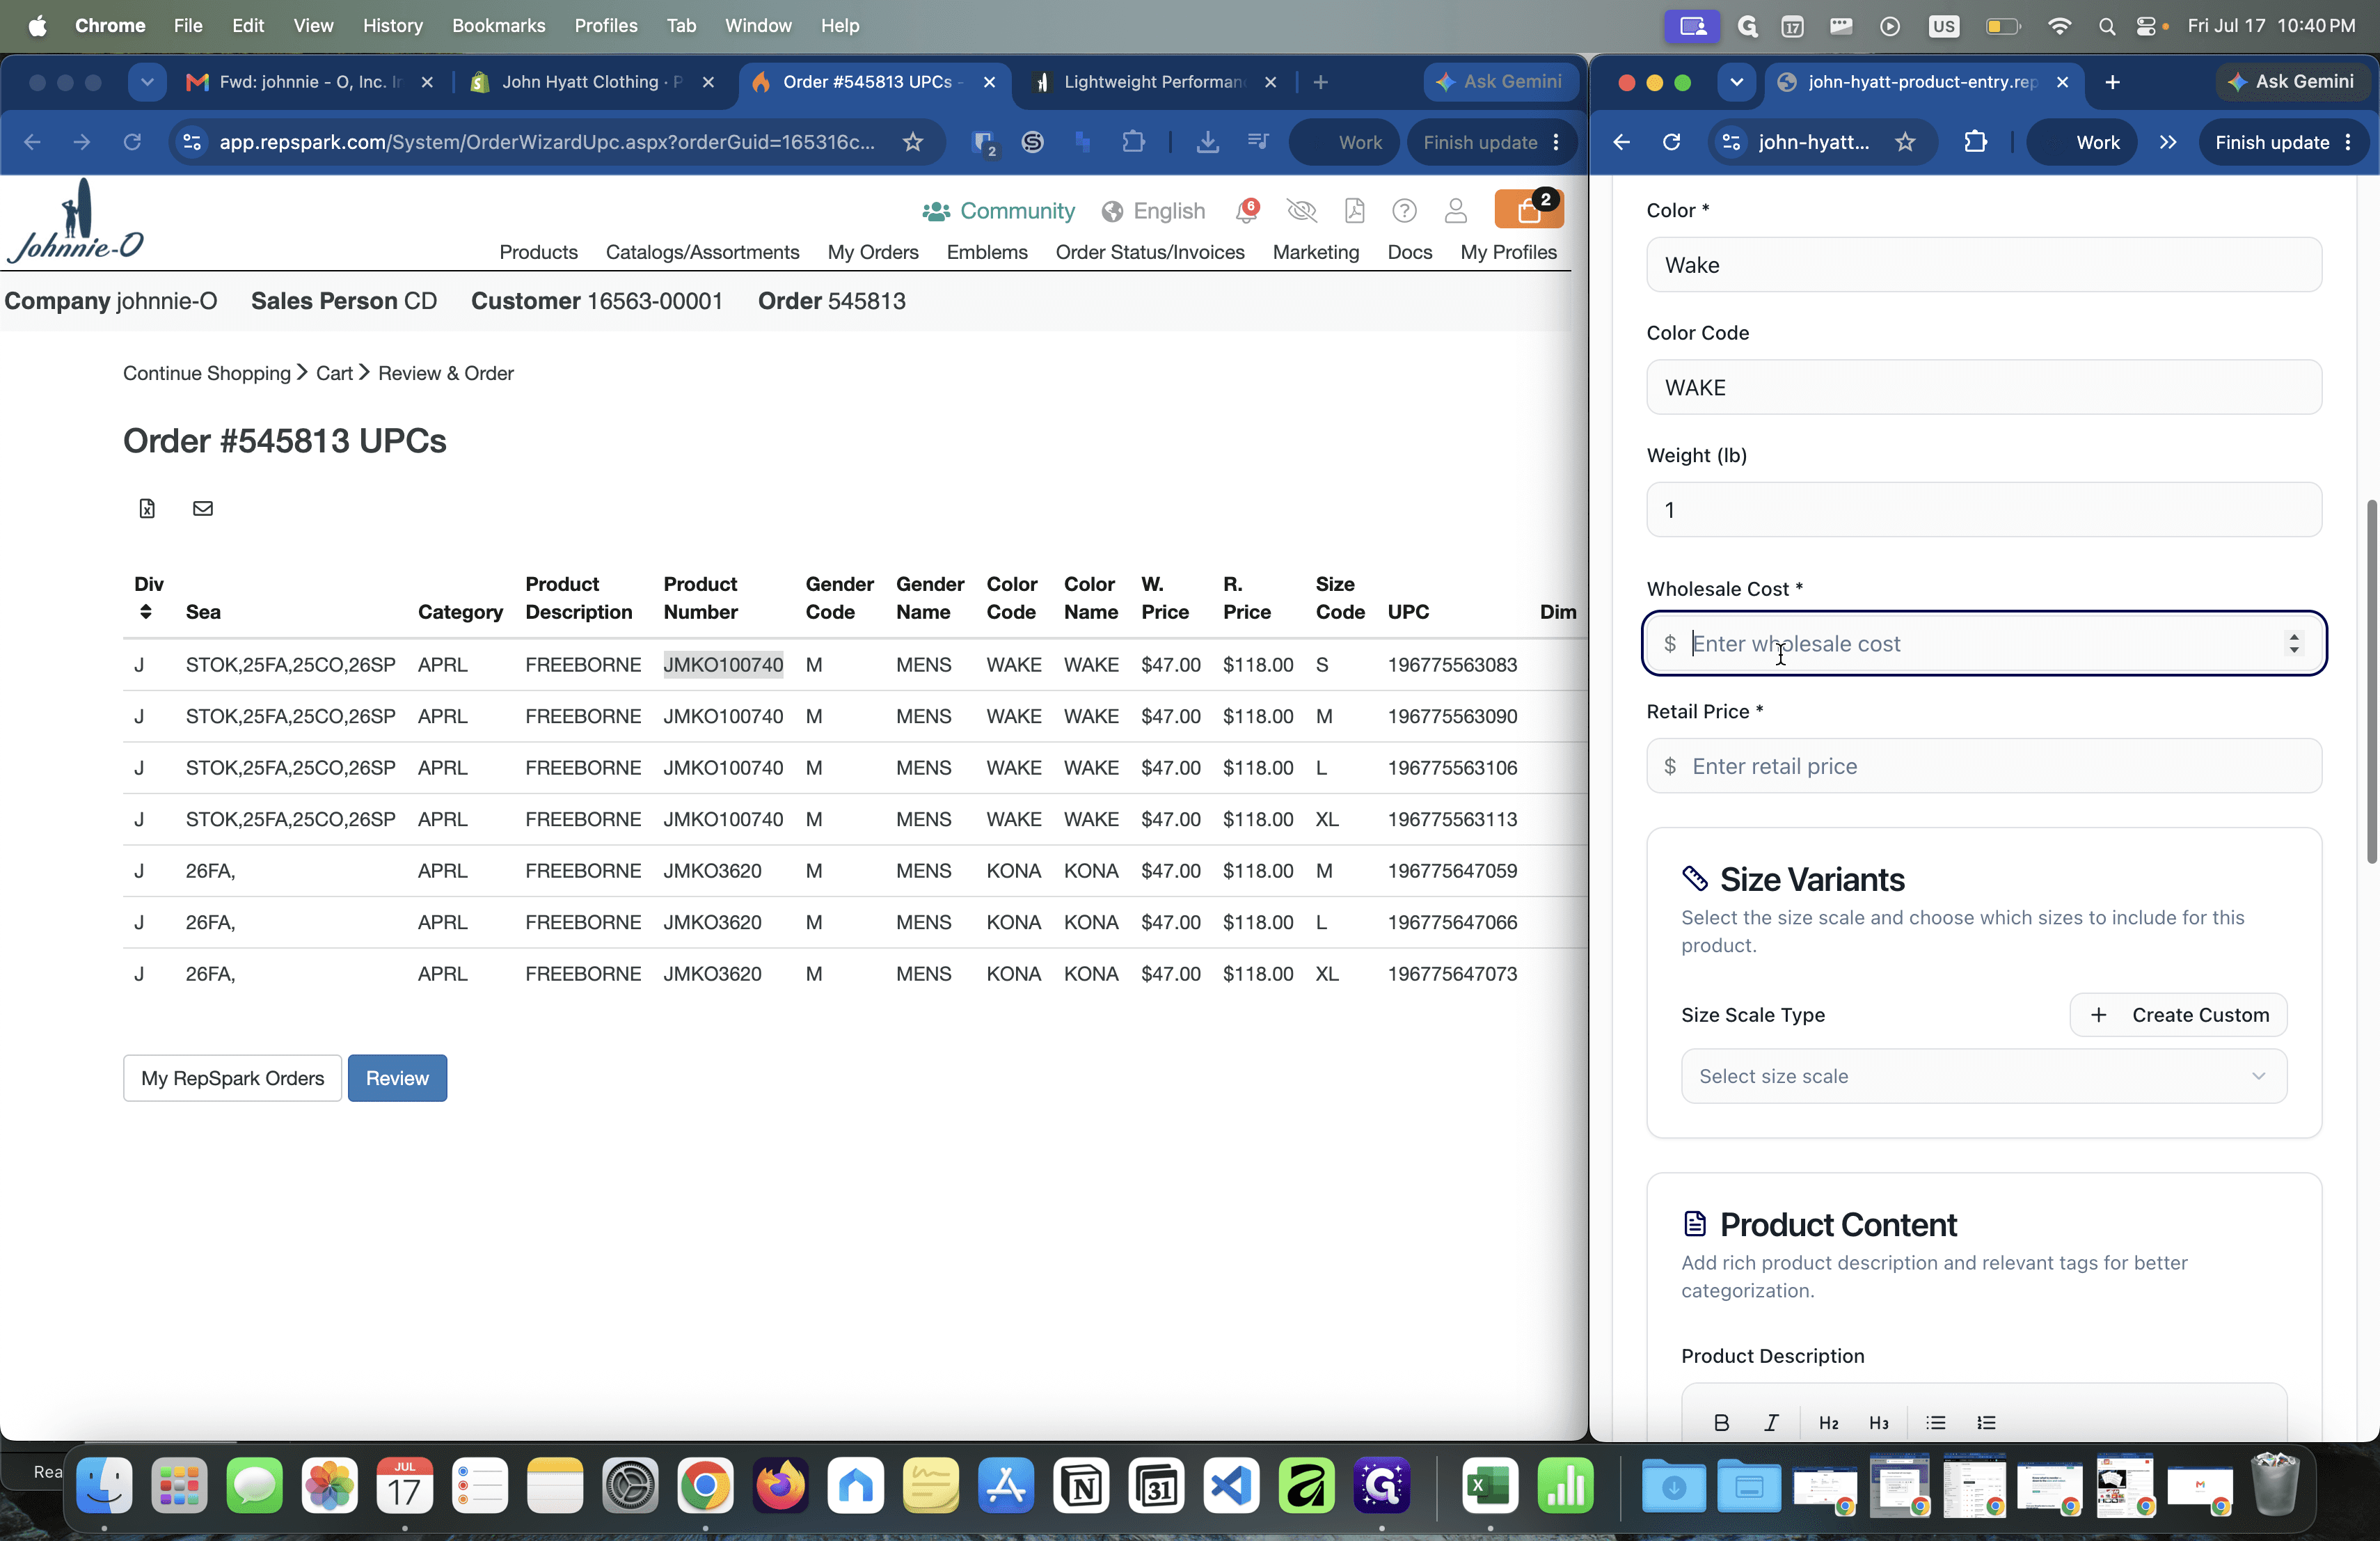The height and width of the screenshot is (1541, 2380).
Task: Export order UPCs to Excel icon
Action: [147, 508]
